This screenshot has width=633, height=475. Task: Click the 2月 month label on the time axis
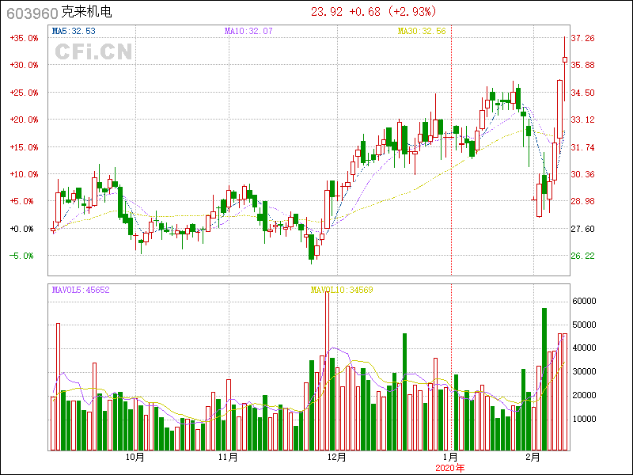(x=533, y=458)
